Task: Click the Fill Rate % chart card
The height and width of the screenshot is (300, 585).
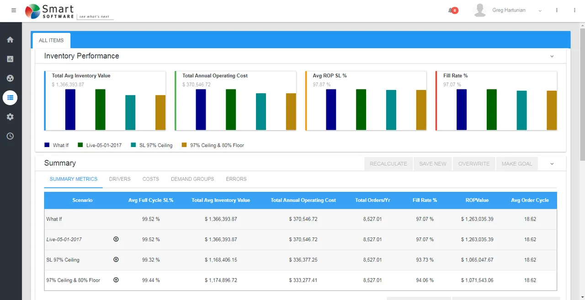Action: point(496,100)
